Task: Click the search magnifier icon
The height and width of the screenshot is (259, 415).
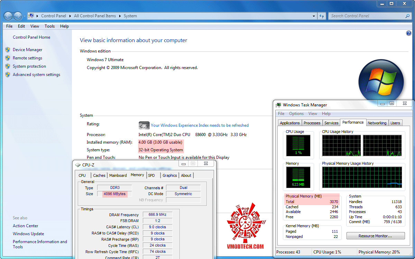Action: [x=408, y=16]
